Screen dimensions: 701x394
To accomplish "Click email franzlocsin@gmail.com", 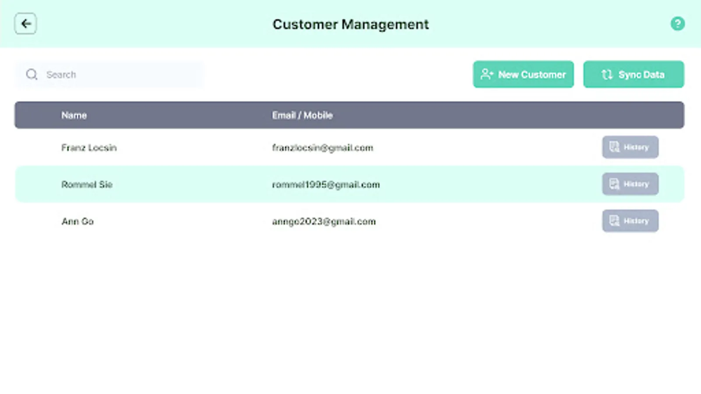I will (x=322, y=148).
